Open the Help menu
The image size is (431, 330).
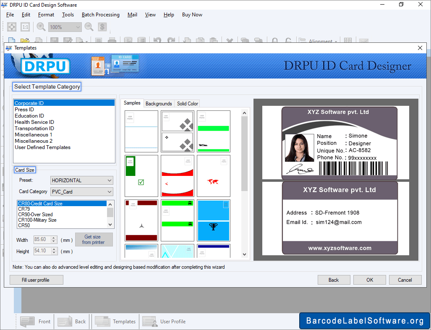coord(169,15)
